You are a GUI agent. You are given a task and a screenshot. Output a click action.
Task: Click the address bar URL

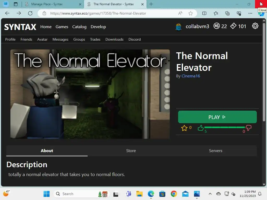tap(98, 13)
